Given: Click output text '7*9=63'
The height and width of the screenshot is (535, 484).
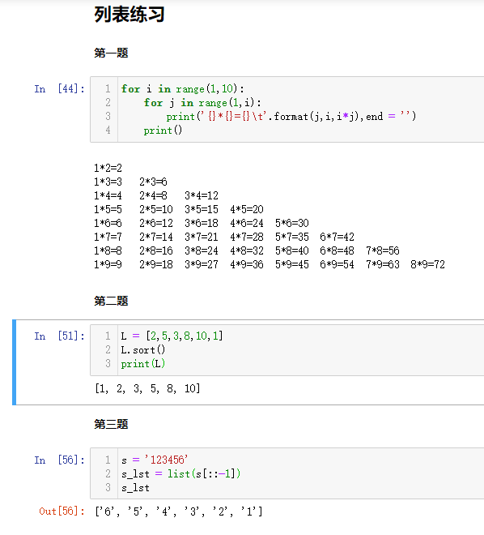Looking at the screenshot, I should pos(383,264).
